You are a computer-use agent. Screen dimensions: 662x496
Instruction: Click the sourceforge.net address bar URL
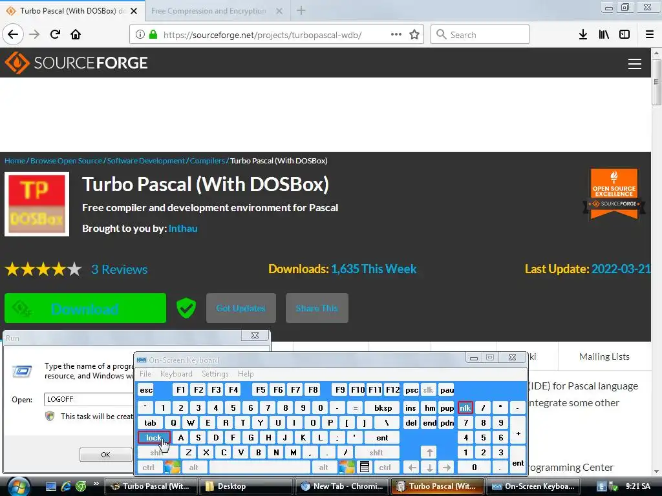coord(262,35)
